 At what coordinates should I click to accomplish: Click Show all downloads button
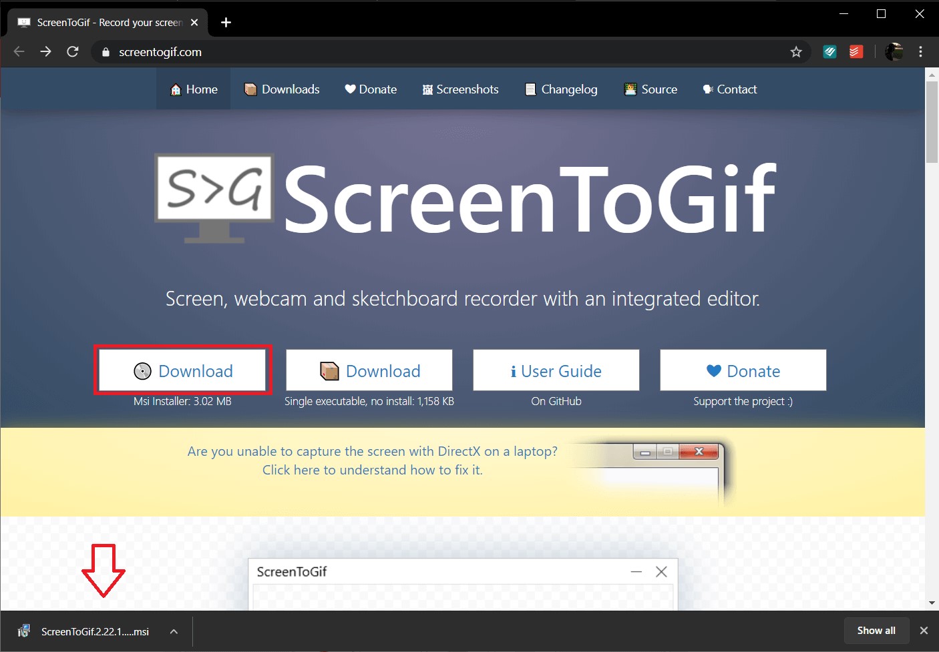(876, 631)
